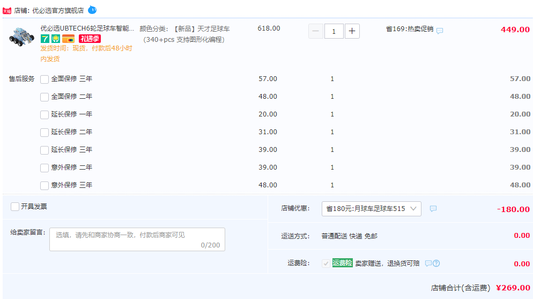Click the 57.00 unit price for 全面保修 三年
Viewport: 533px width, 299px height.
[x=268, y=79]
